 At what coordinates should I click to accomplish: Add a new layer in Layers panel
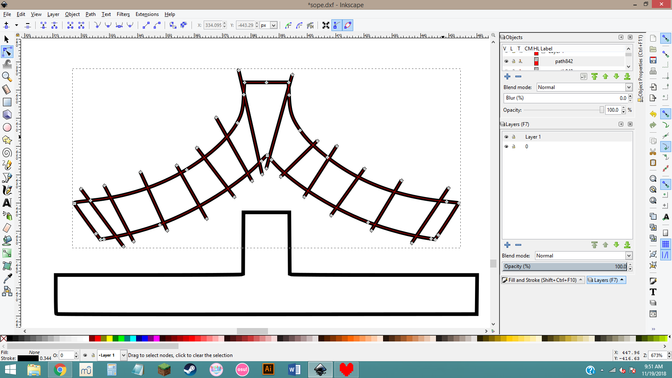point(507,245)
